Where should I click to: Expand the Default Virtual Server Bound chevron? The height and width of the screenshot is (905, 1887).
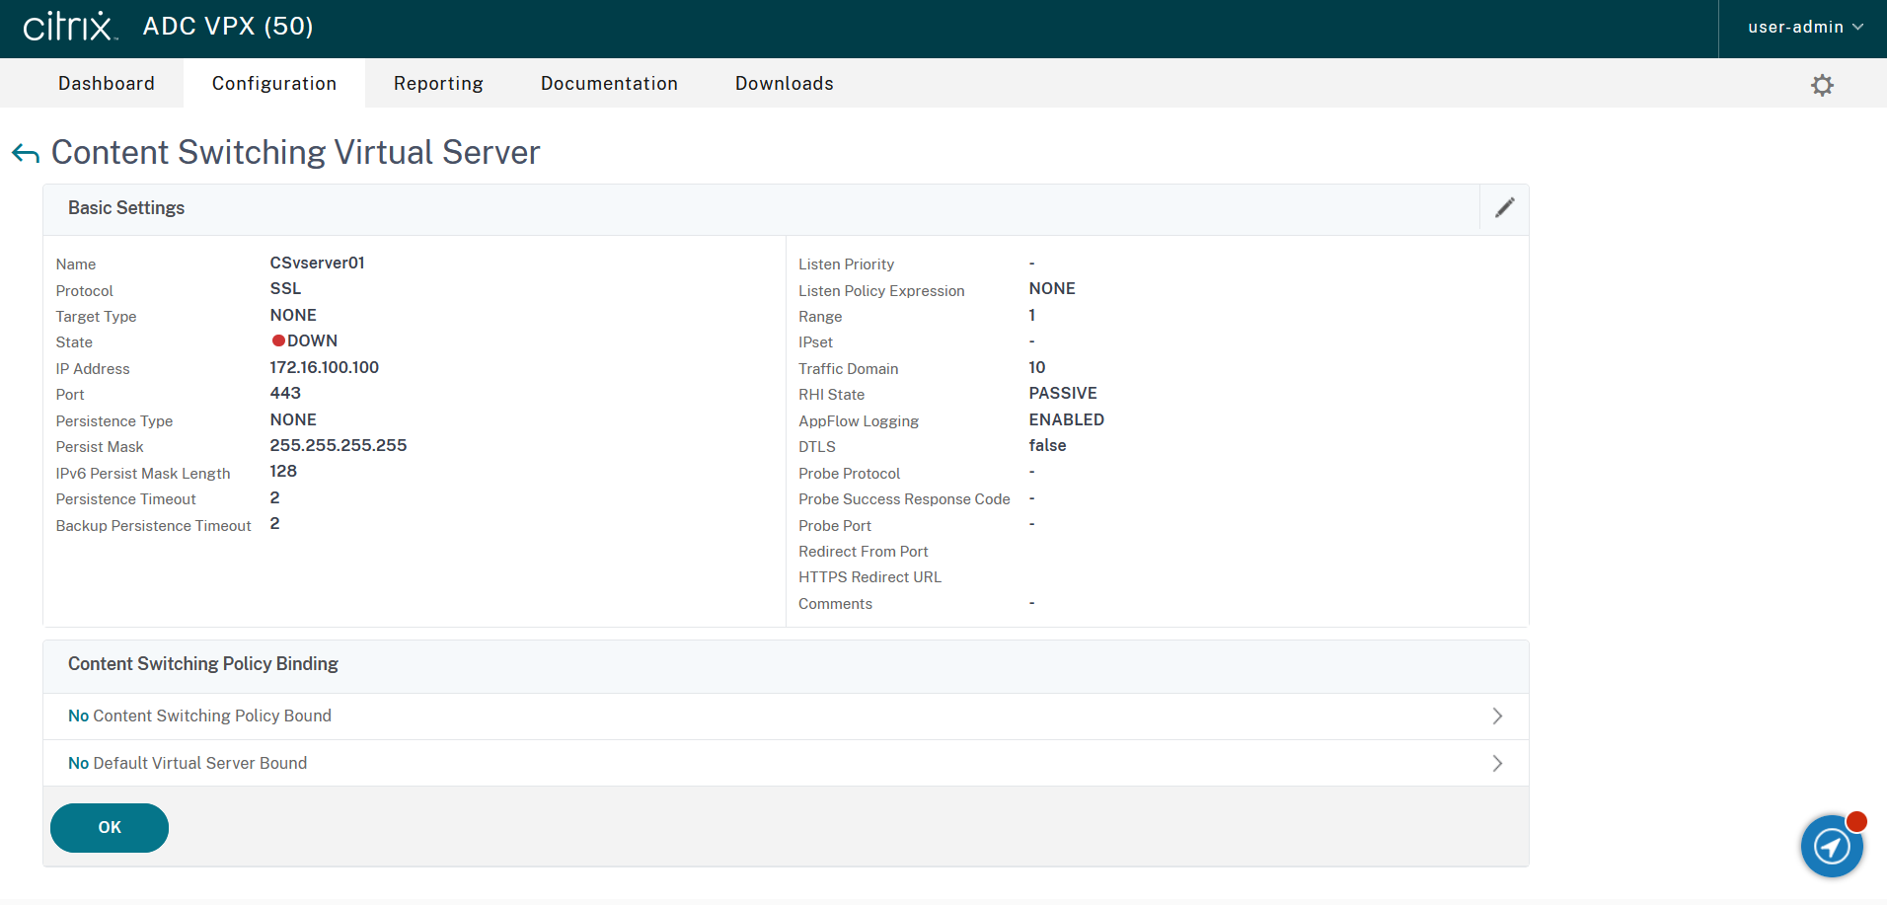coord(1497,764)
